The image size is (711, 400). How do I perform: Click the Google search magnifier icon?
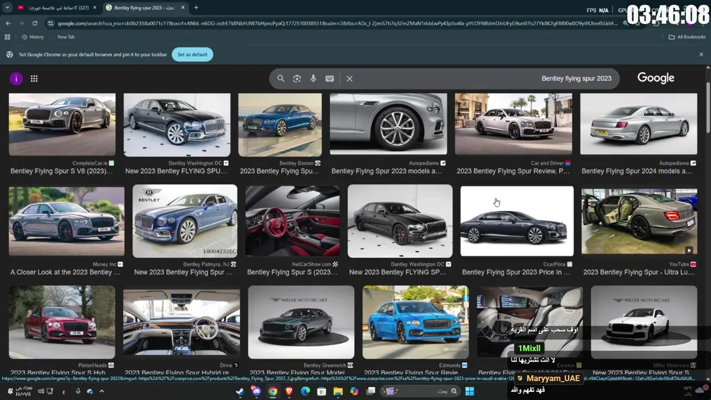(x=281, y=78)
